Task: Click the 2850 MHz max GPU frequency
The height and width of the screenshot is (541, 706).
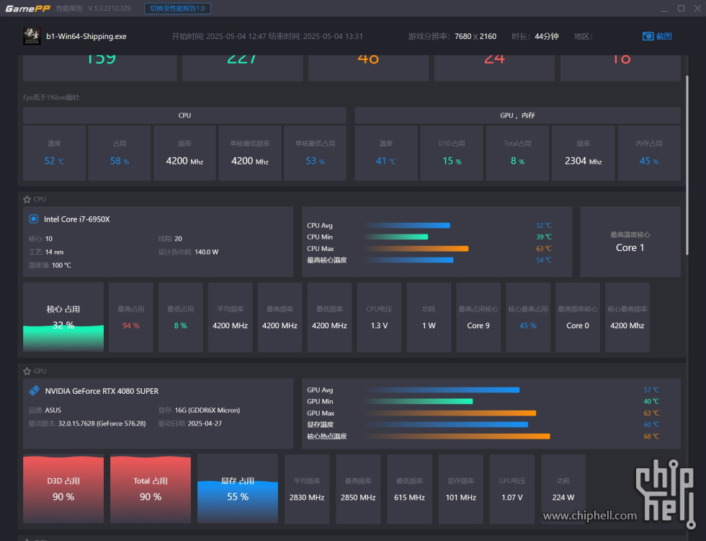Action: point(358,497)
